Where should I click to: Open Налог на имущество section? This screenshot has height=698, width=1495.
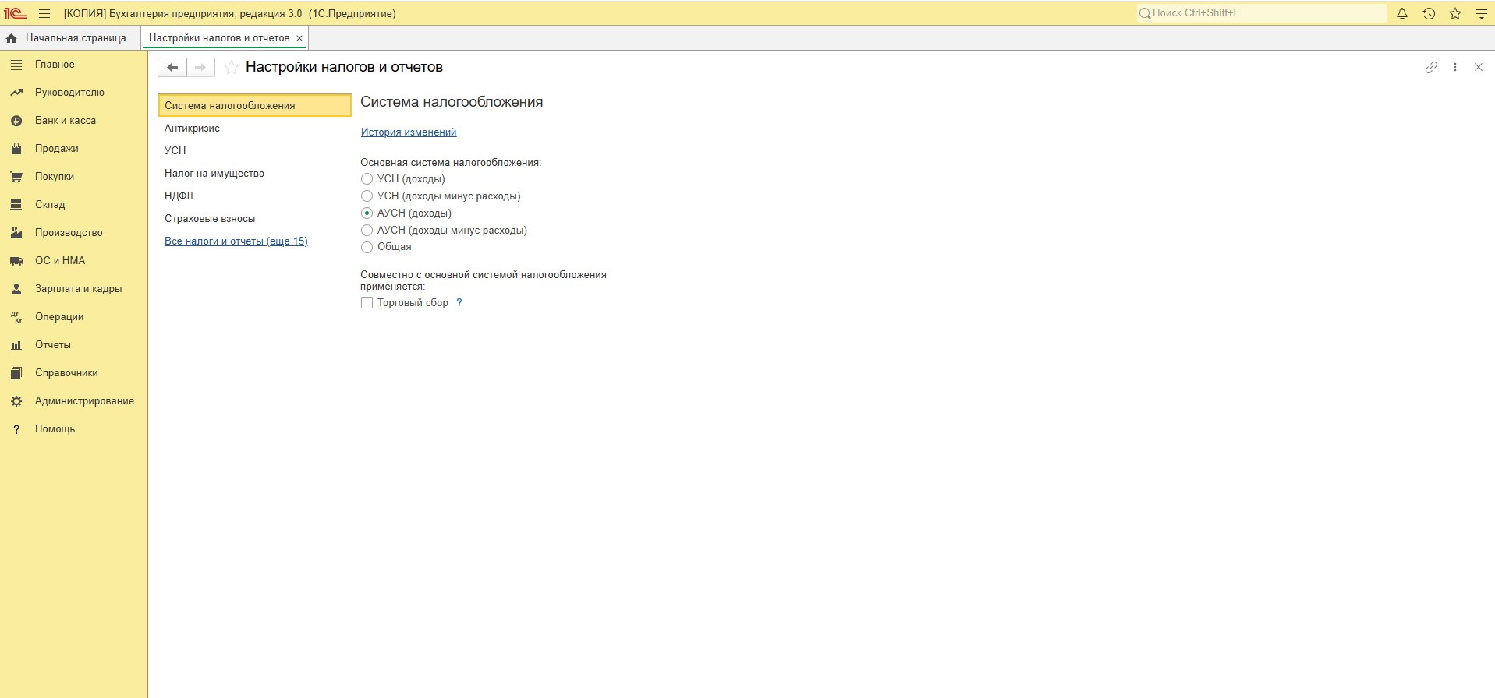point(255,173)
